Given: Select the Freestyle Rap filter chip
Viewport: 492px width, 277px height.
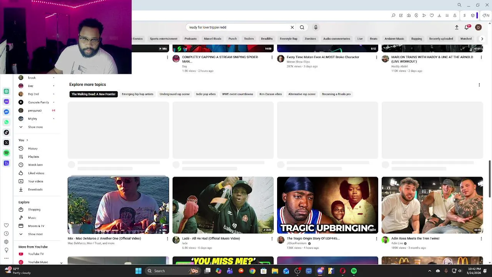Looking at the screenshot, I should 289,39.
